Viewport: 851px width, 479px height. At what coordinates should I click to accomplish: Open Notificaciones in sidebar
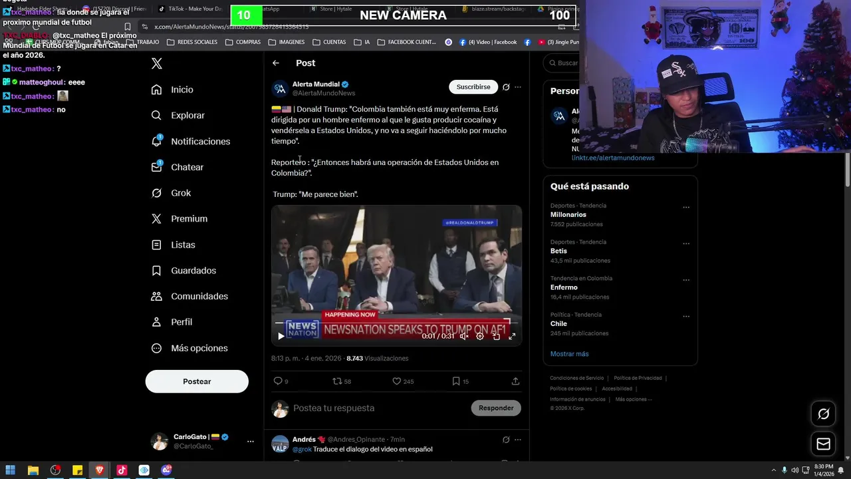191,142
